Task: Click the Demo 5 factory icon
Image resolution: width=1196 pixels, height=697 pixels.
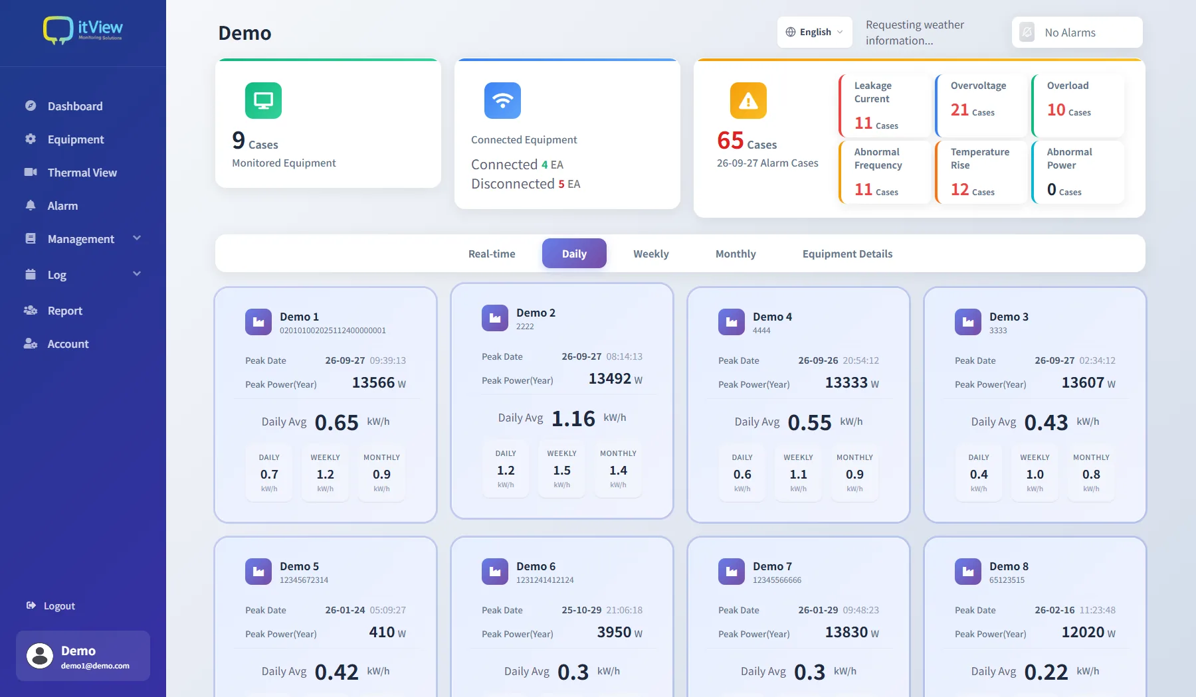Action: pos(258,572)
